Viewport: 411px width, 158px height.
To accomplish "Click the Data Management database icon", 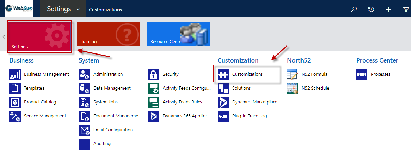I will tap(84, 88).
